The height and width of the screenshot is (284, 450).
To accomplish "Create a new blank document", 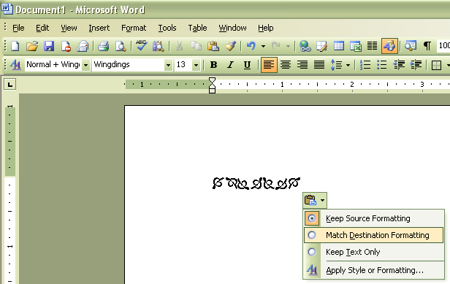I will [15, 46].
